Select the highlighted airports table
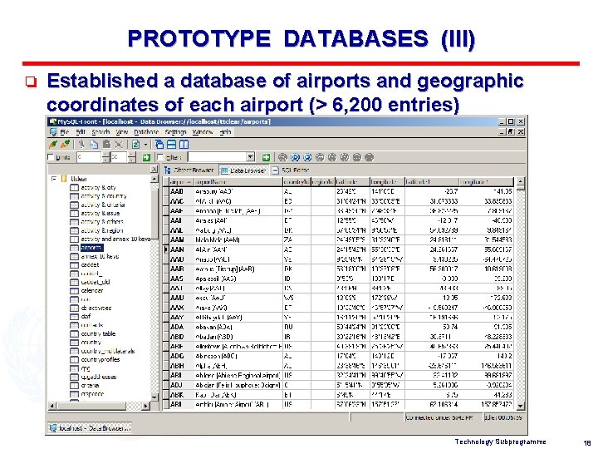Image resolution: width=598 pixels, height=449 pixels. click(92, 248)
